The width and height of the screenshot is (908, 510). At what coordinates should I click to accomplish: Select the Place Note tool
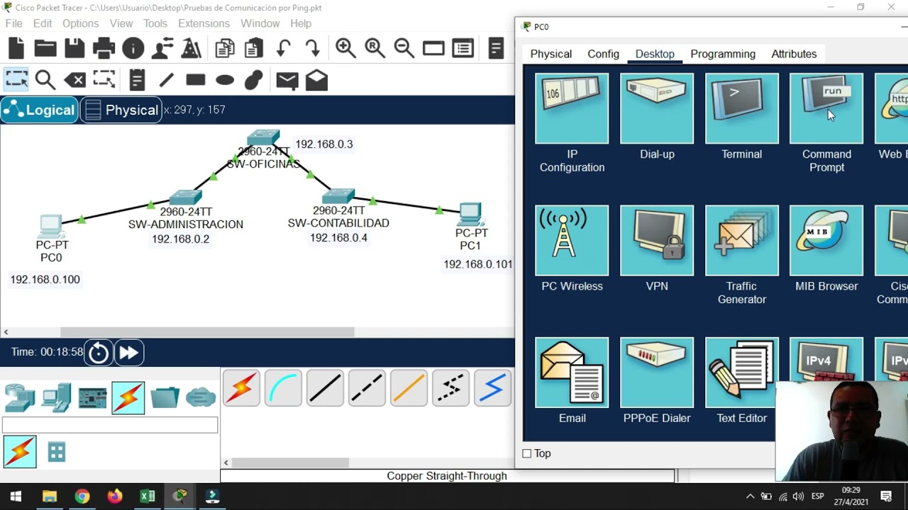[x=137, y=80]
